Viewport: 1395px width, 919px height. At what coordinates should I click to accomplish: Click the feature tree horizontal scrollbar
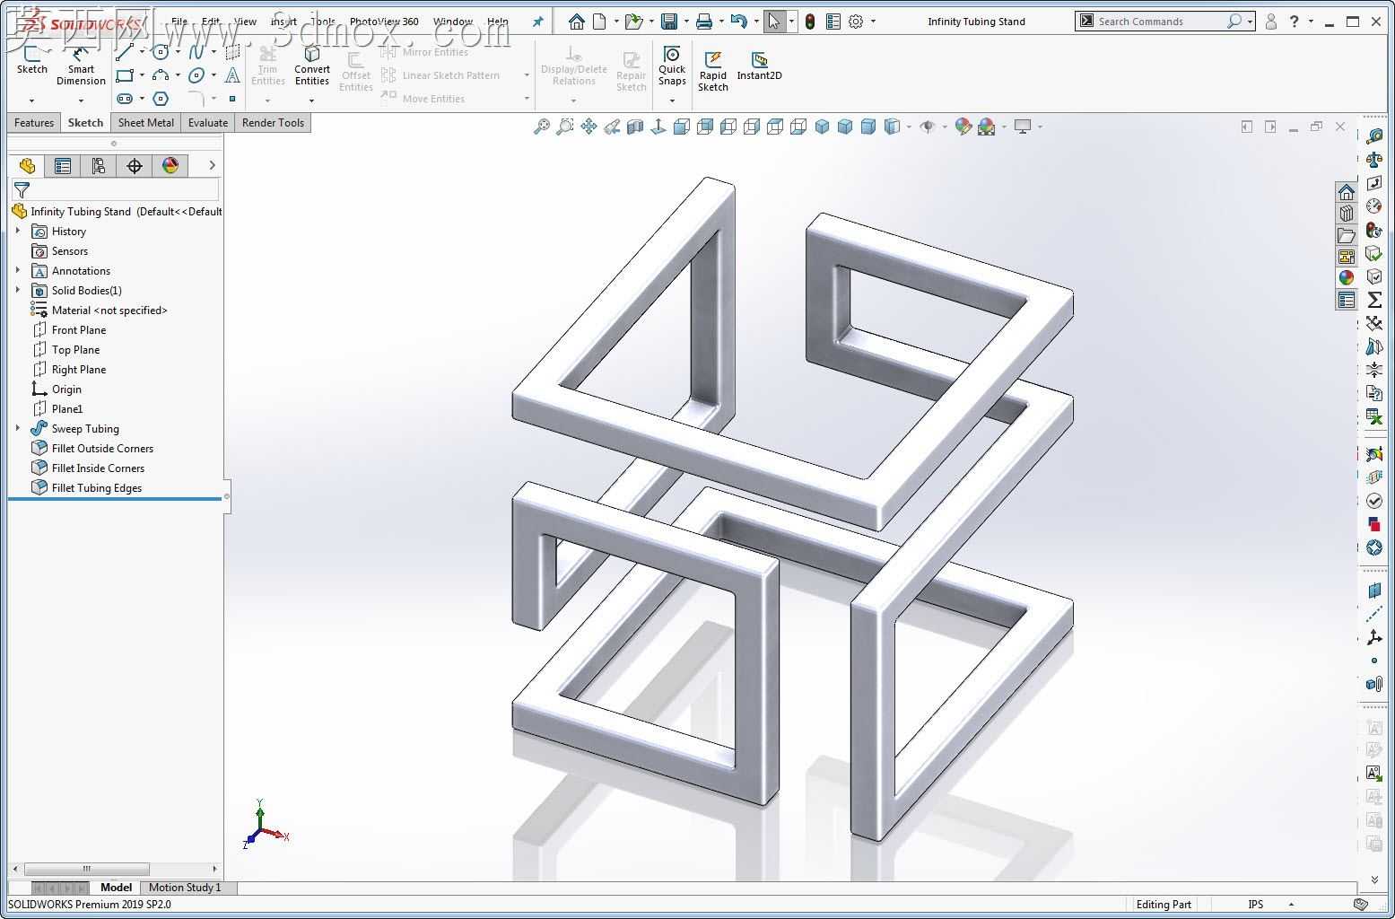[87, 869]
